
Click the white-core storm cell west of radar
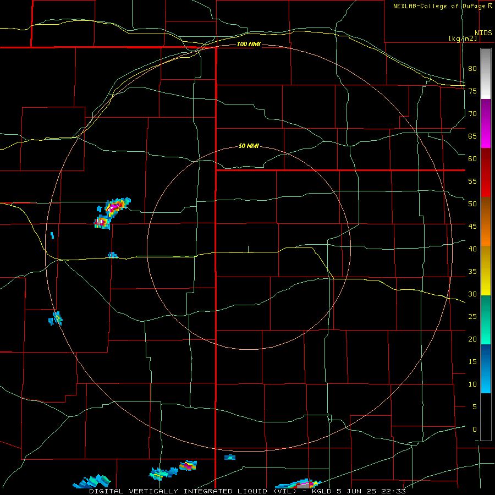[101, 222]
